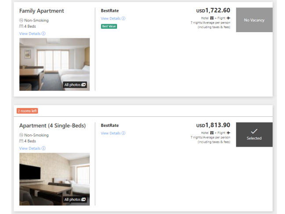
Task: Click View Details under Apartment (4 Single-Beds) beds
Action: [33, 148]
